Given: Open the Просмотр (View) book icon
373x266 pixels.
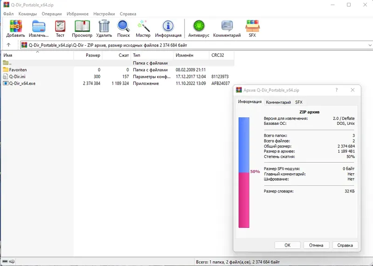Looking at the screenshot, I should point(82,26).
